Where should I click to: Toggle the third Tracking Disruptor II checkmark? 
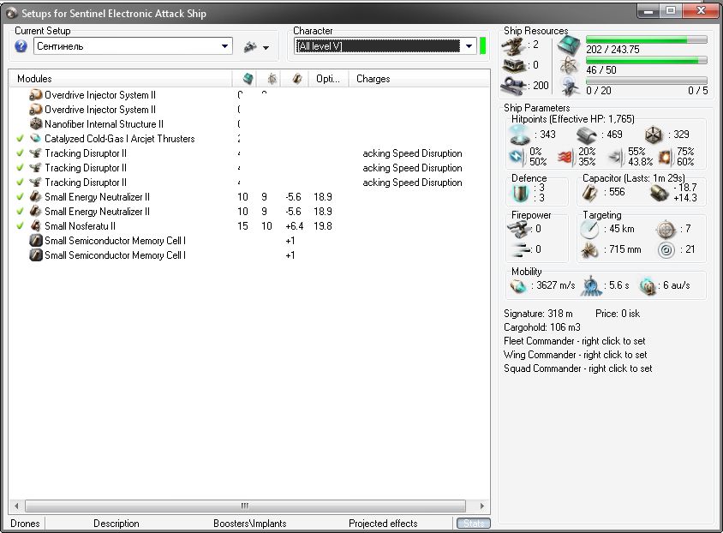(x=20, y=183)
